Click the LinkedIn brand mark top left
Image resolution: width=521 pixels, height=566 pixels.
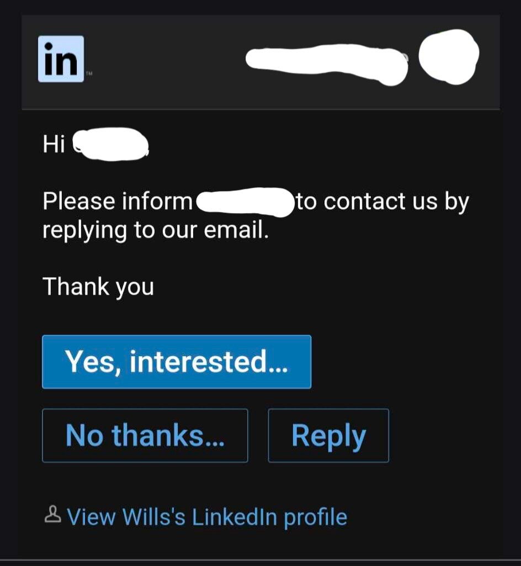click(x=60, y=60)
